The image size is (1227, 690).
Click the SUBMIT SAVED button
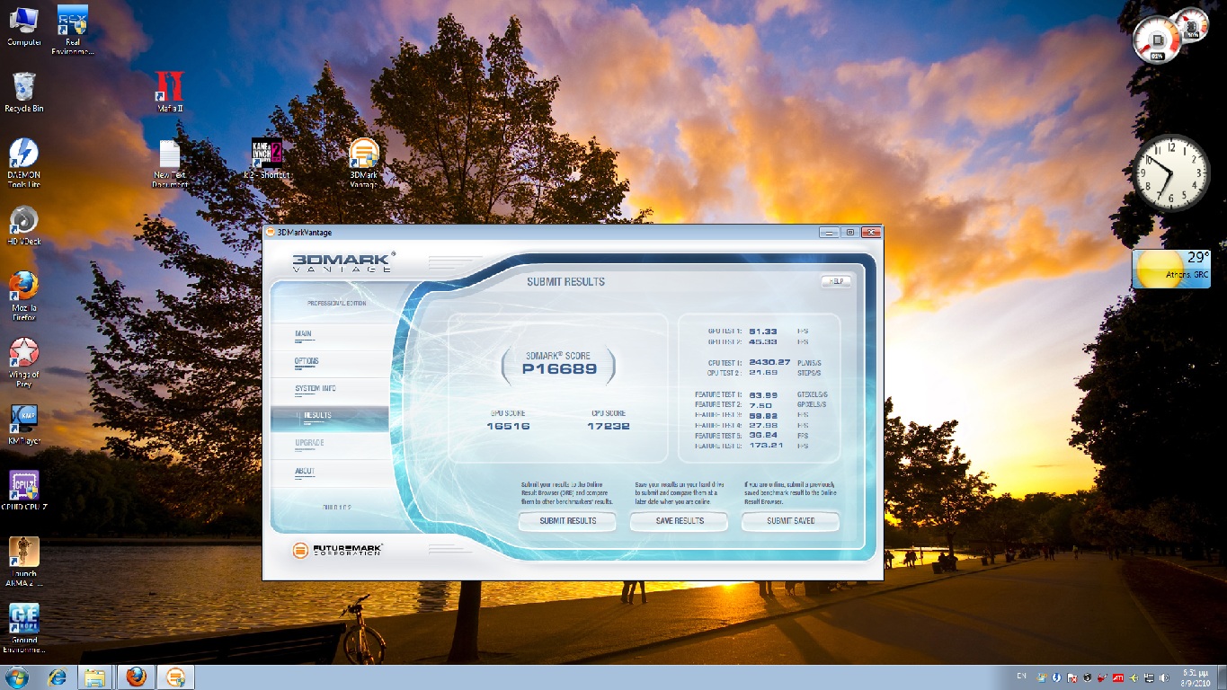pos(791,521)
